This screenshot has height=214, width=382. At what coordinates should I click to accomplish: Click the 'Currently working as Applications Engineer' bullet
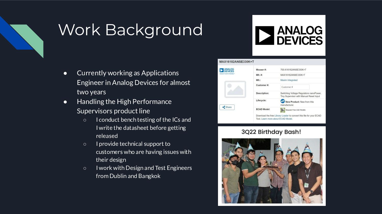[133, 82]
